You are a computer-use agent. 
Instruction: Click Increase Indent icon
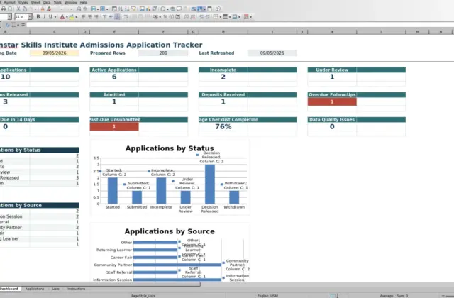201,17
